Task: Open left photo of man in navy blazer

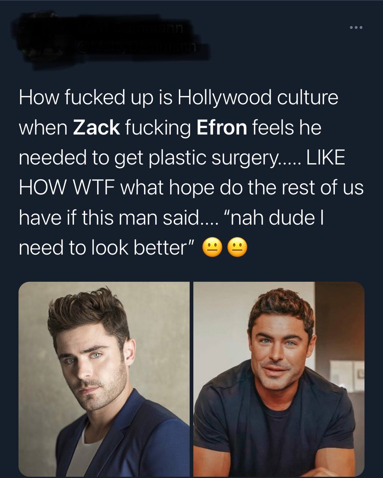Action: click(104, 379)
